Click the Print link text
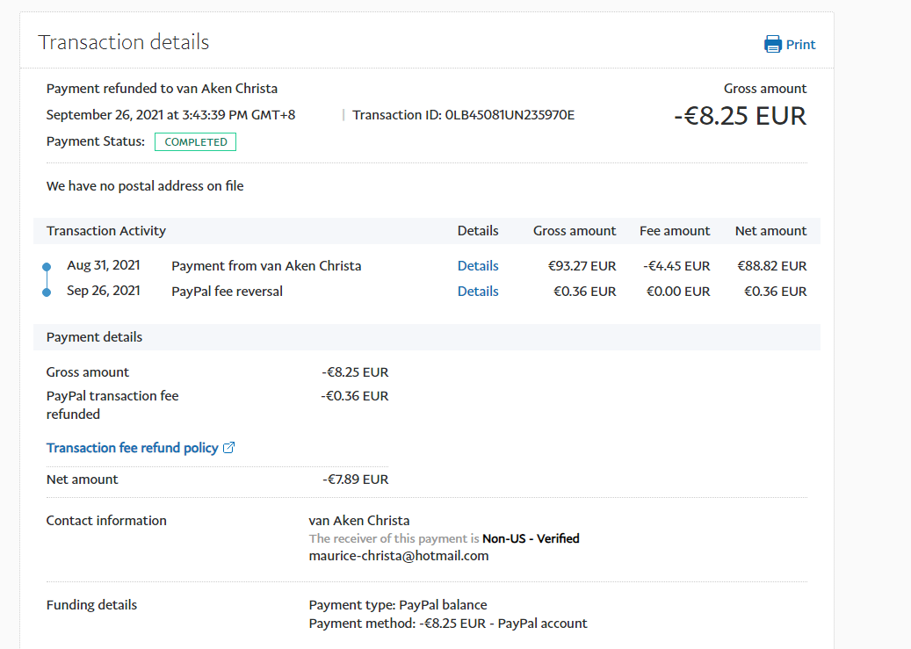The image size is (911, 649). point(800,45)
